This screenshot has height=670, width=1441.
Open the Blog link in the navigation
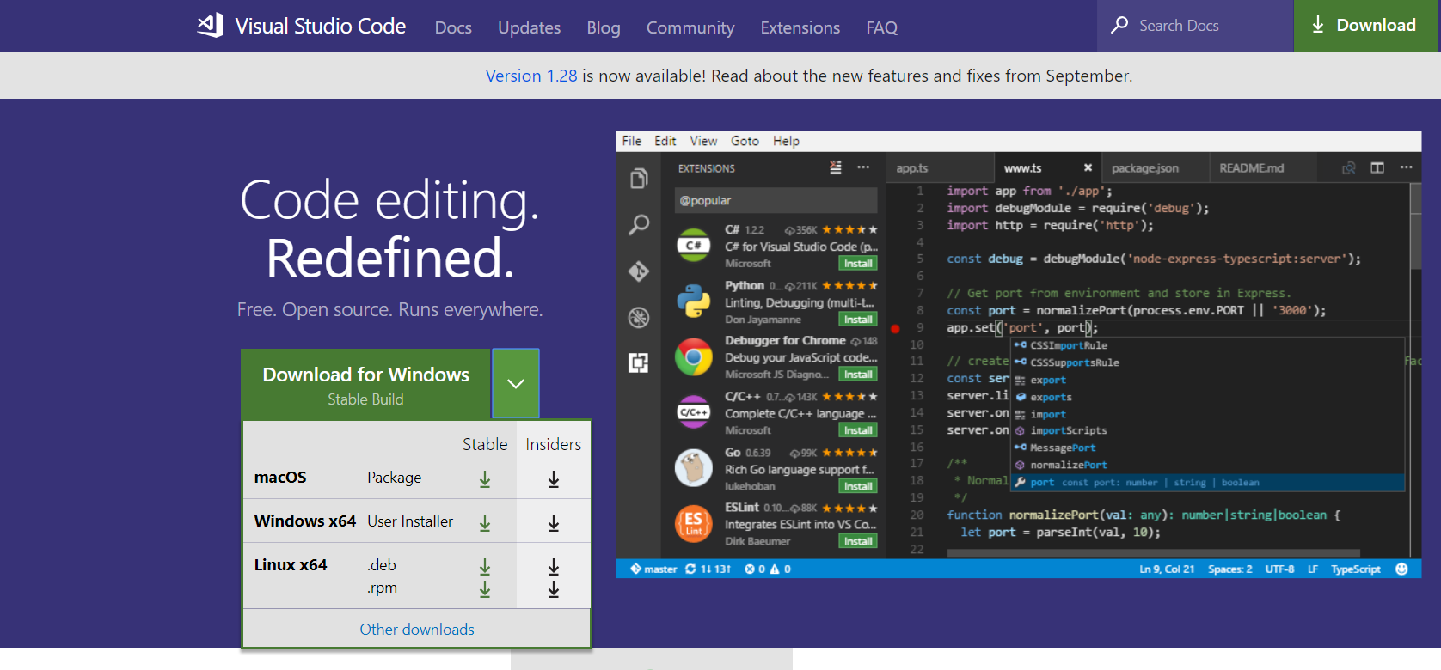(x=604, y=27)
